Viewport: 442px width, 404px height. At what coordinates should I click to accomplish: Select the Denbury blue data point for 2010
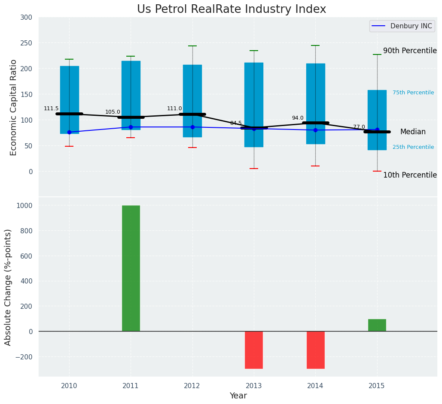[69, 132]
